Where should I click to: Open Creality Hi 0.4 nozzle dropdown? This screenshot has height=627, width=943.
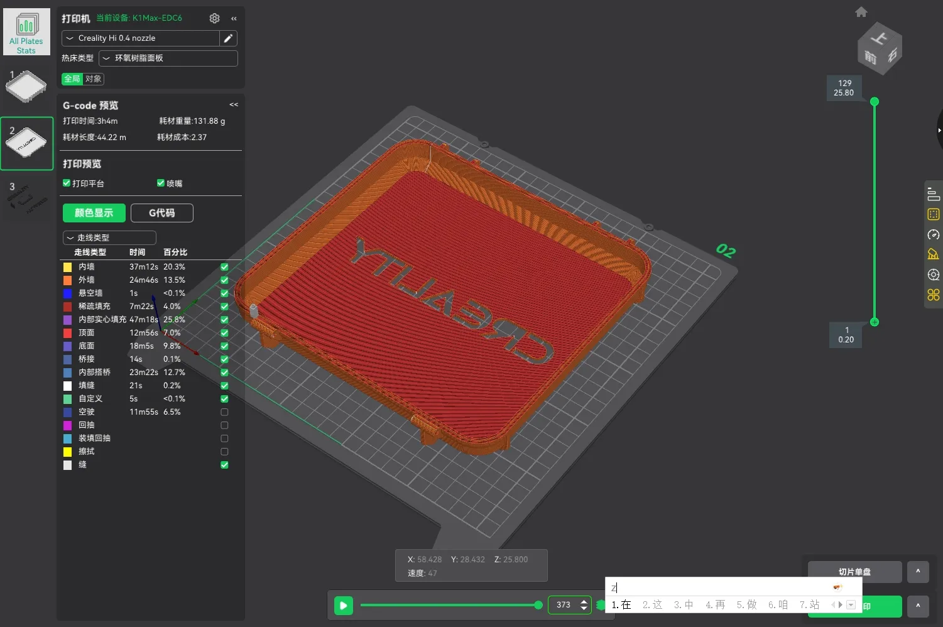click(x=141, y=38)
